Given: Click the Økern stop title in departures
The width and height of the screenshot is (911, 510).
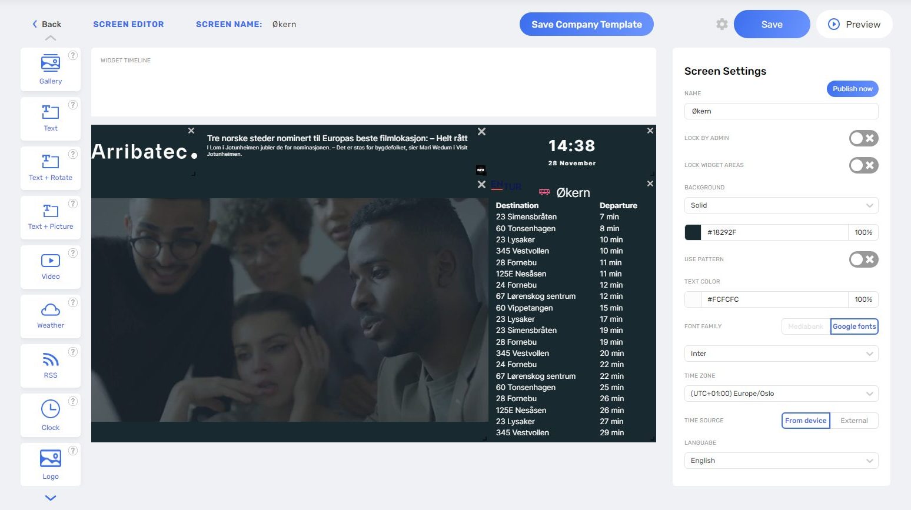Looking at the screenshot, I should pos(573,193).
